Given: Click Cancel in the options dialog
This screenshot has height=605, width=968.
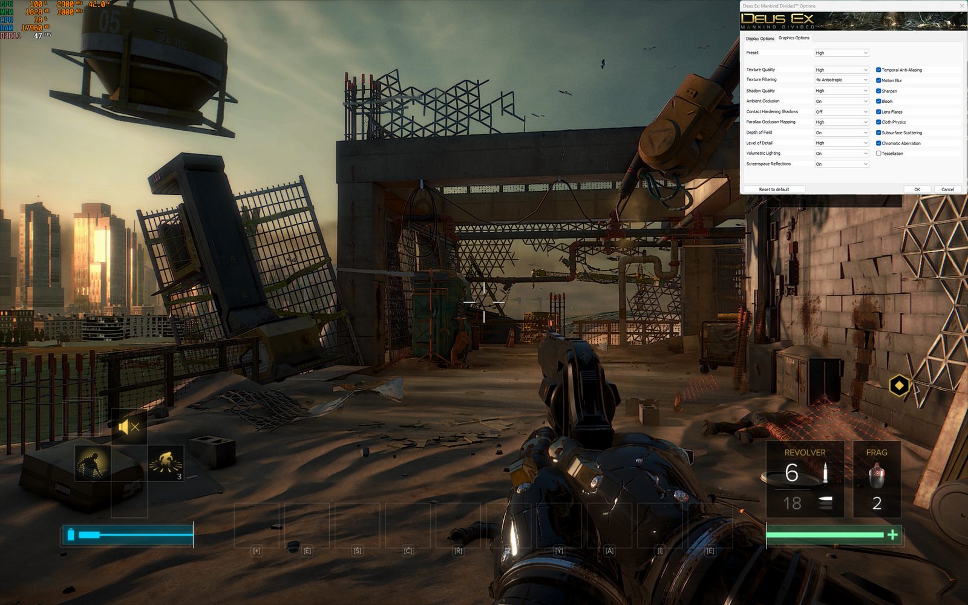Looking at the screenshot, I should 947,189.
